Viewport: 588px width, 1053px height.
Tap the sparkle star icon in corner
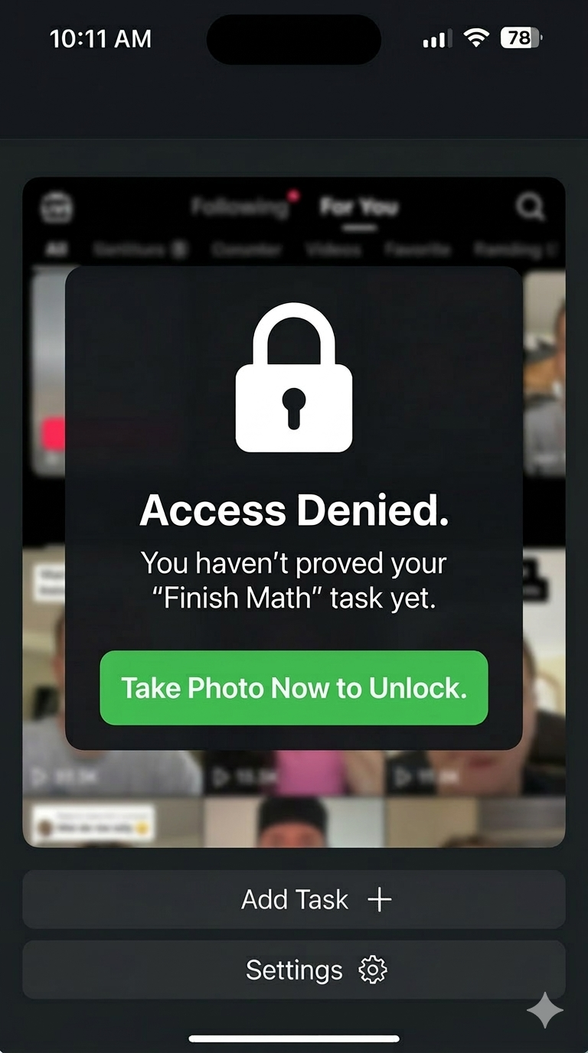click(x=545, y=1010)
